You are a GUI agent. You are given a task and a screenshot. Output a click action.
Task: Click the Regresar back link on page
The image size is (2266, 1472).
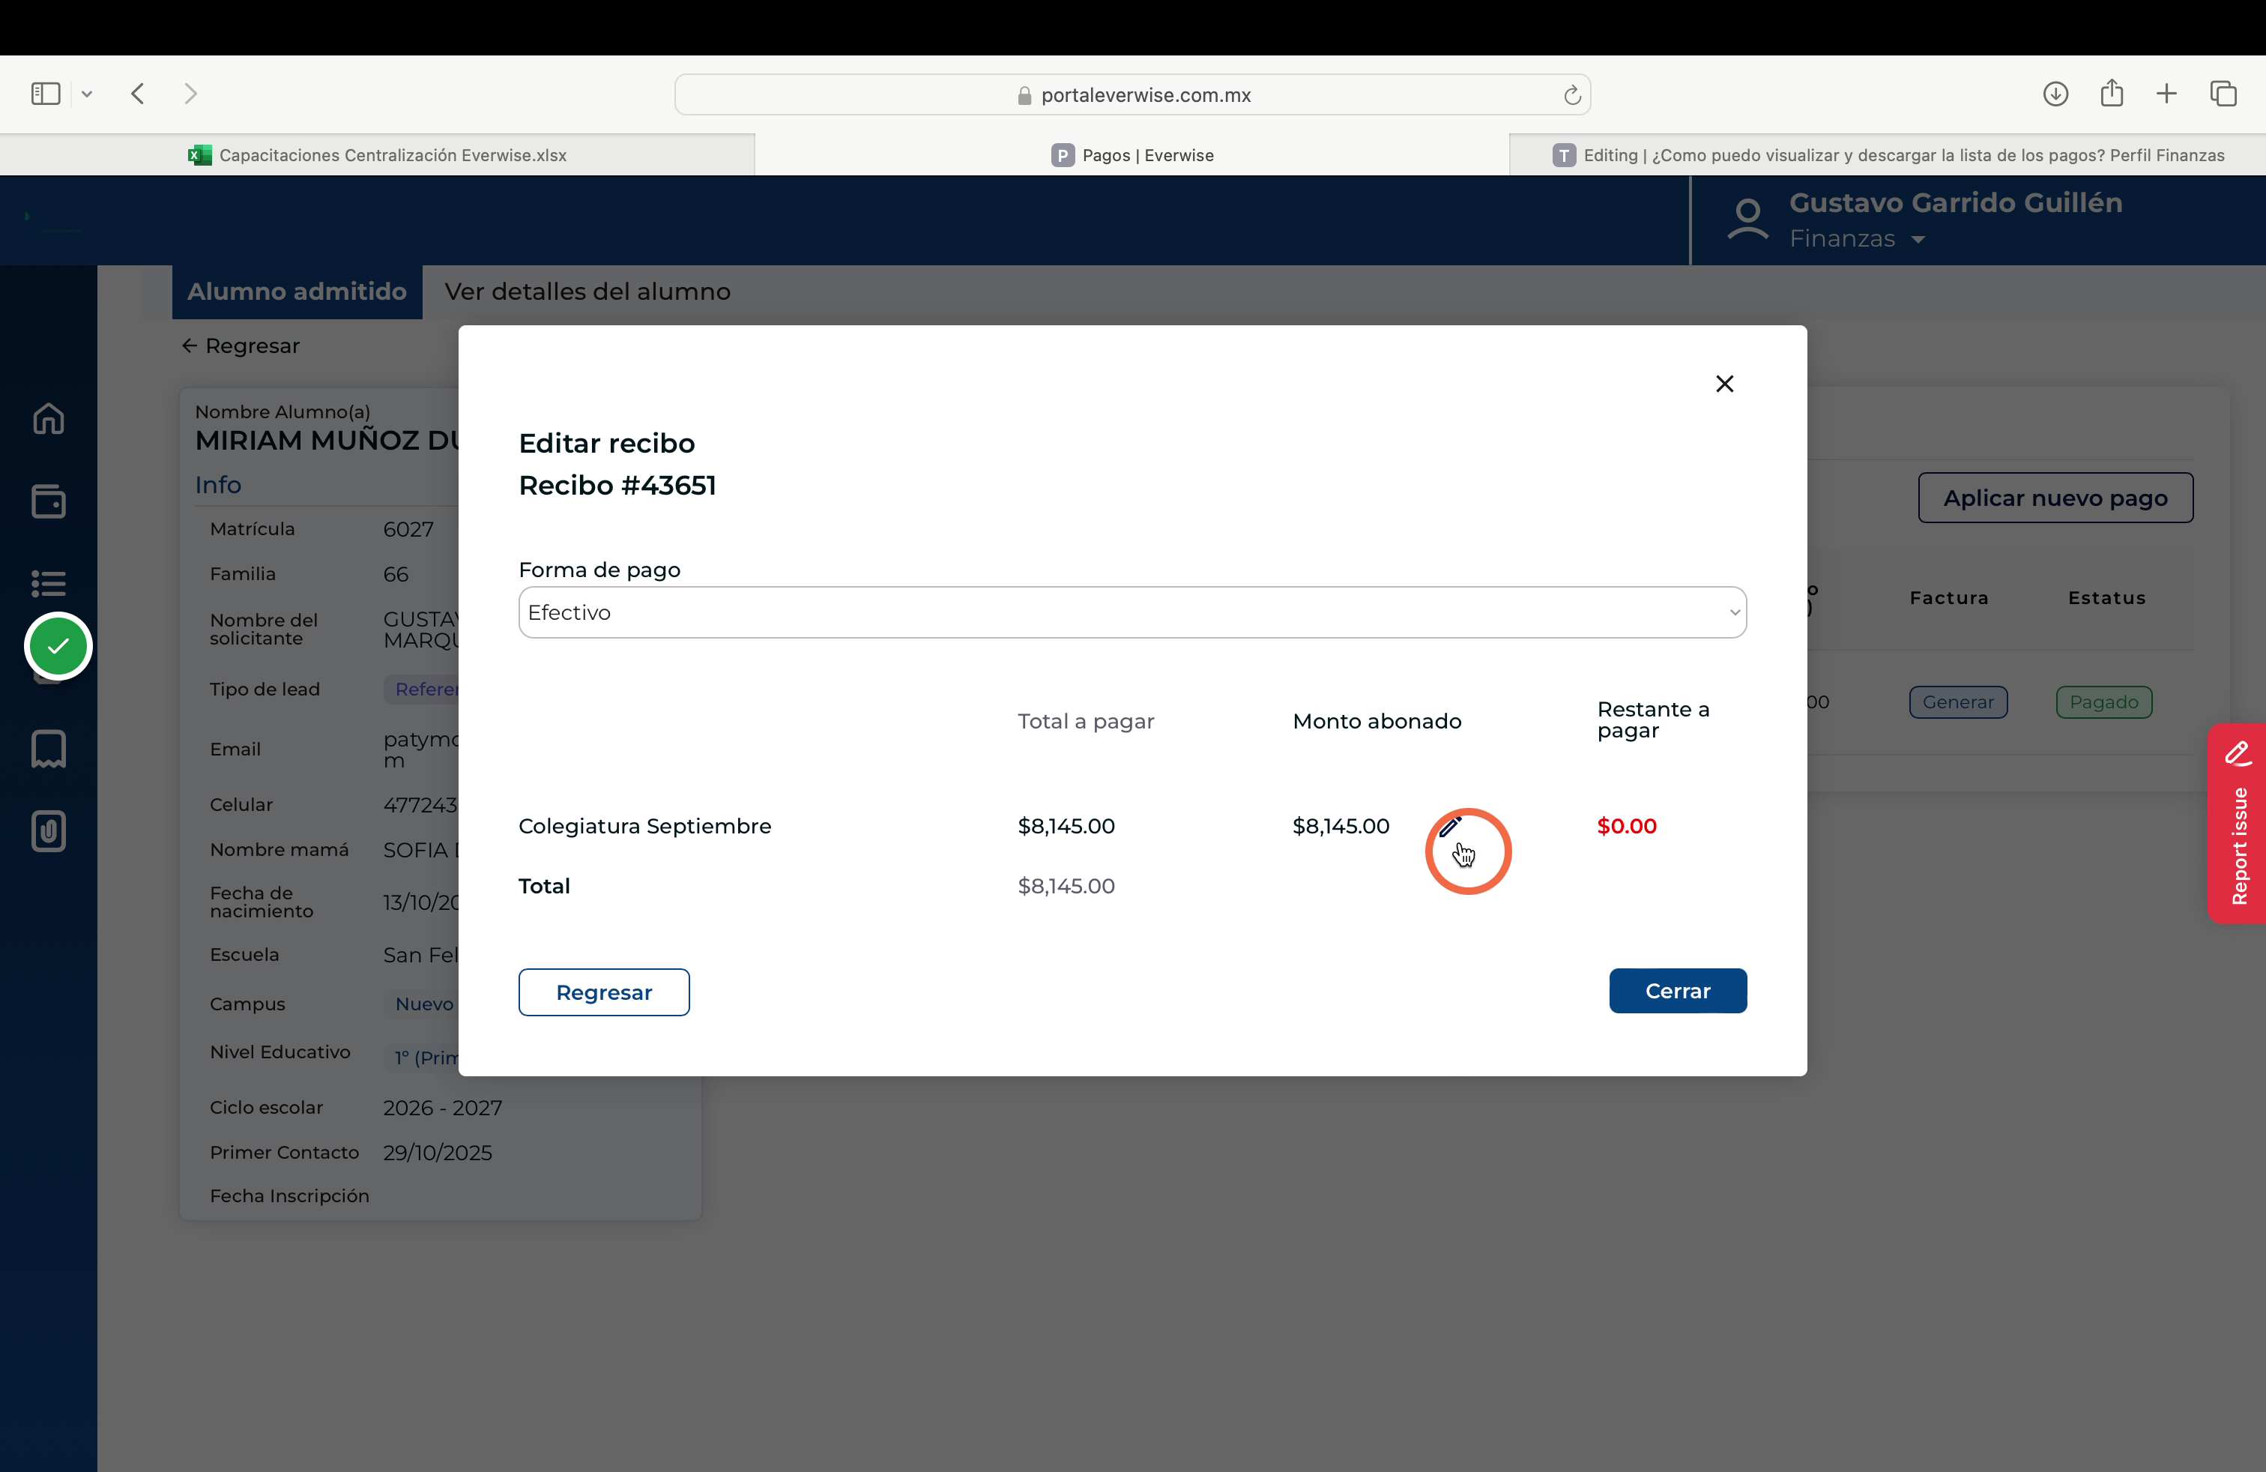click(241, 346)
